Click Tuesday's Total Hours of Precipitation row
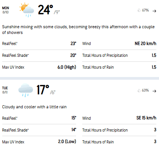159x151 pixels. point(119,130)
